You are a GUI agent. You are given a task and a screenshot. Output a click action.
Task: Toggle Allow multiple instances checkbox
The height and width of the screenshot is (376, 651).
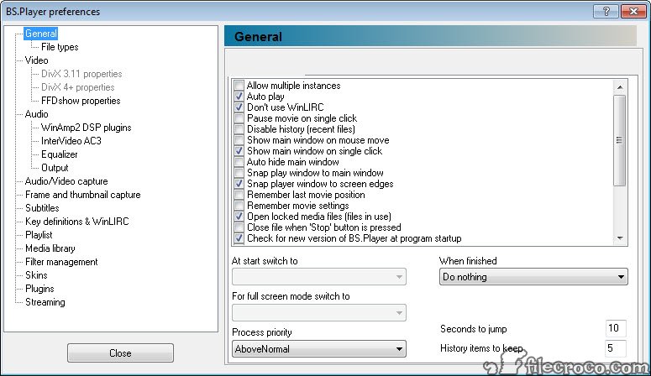click(x=239, y=86)
